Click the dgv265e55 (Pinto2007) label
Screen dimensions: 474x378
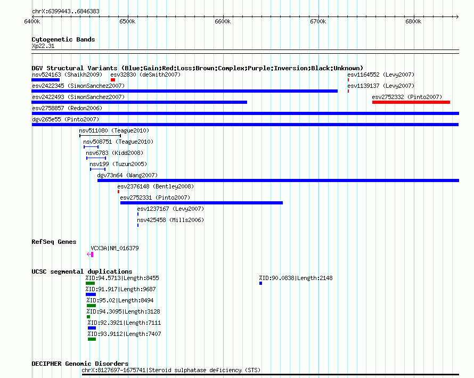click(66, 119)
